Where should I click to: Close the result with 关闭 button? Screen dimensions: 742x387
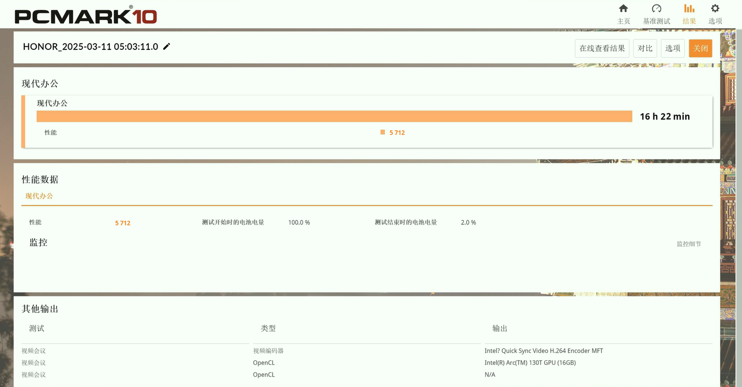pyautogui.click(x=700, y=48)
